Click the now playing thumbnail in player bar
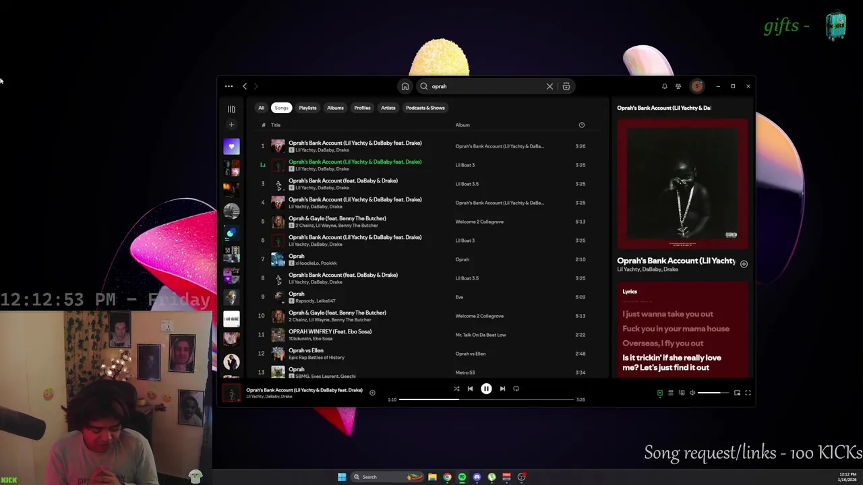 (x=231, y=393)
